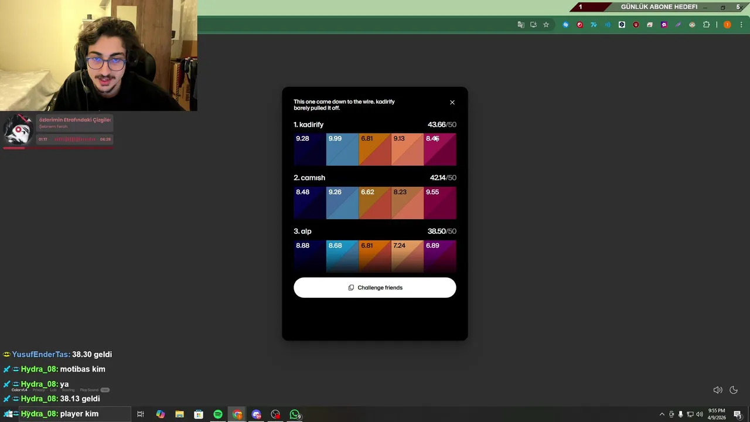The image size is (750, 422).
Task: Open the Play Sound footer link
Action: (89, 390)
